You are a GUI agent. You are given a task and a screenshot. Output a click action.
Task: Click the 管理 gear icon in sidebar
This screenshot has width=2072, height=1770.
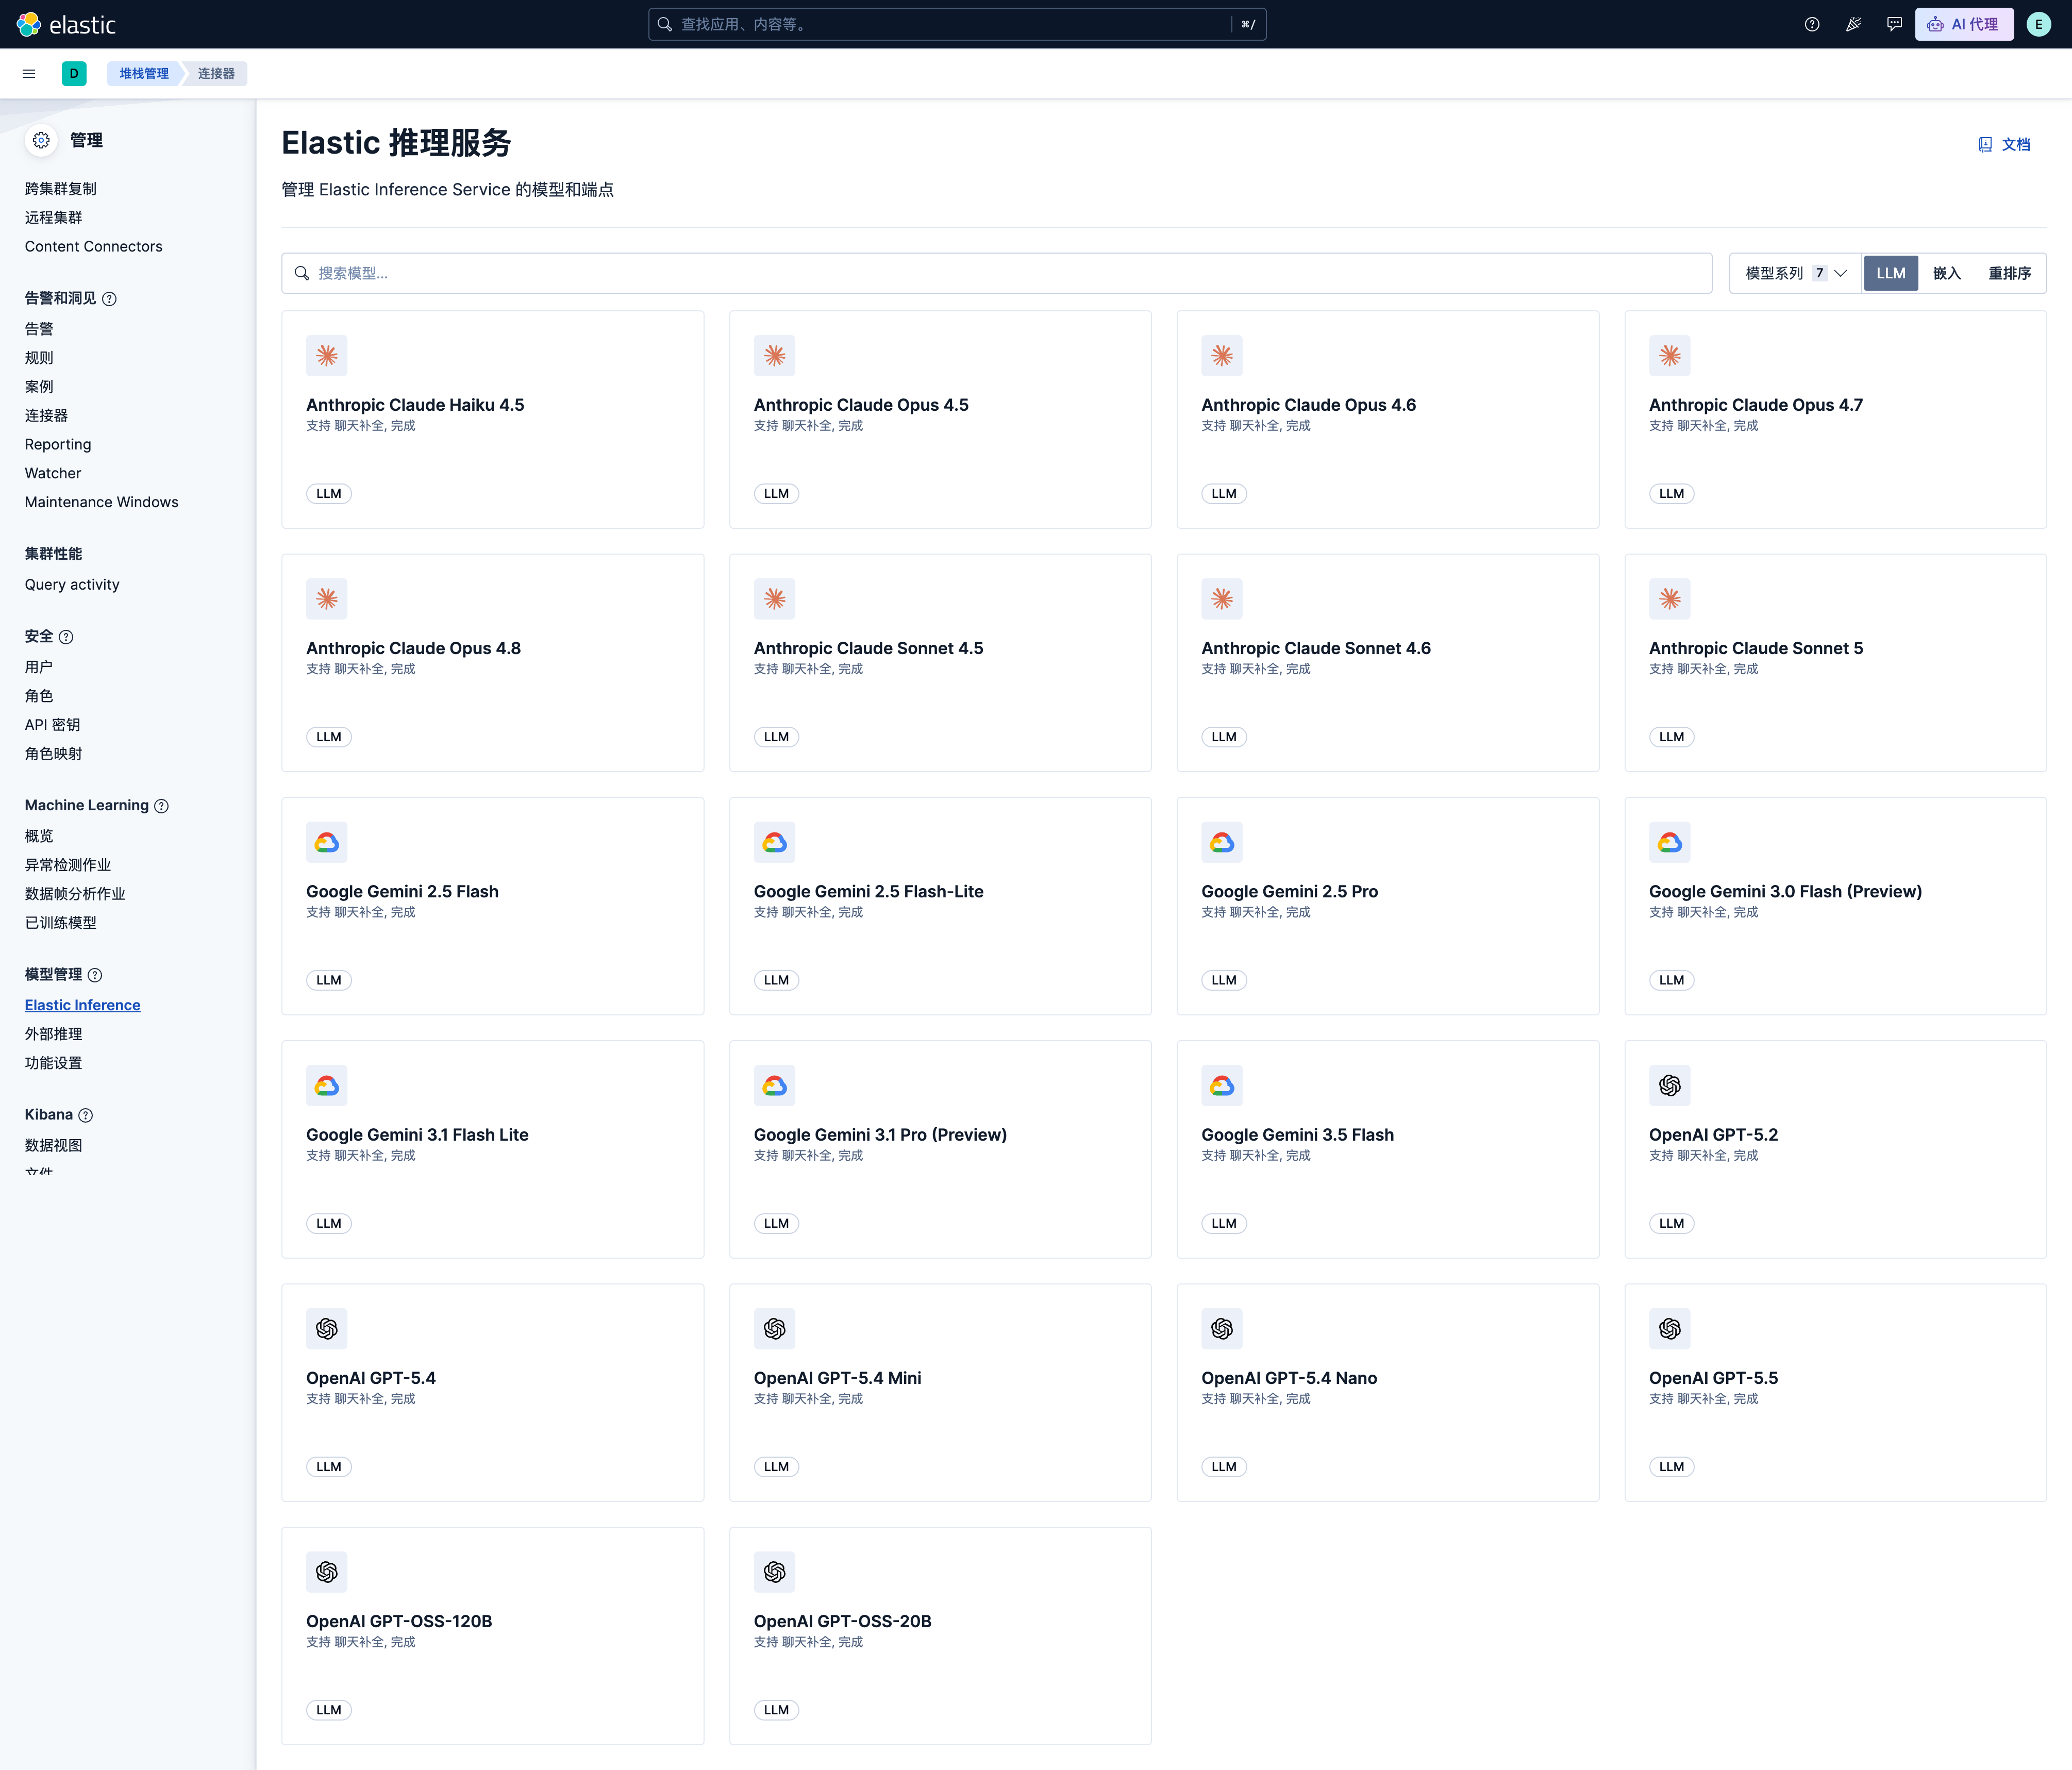41,140
